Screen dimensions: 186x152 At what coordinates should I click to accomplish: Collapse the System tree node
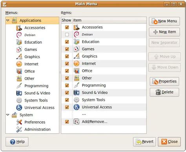[8, 115]
